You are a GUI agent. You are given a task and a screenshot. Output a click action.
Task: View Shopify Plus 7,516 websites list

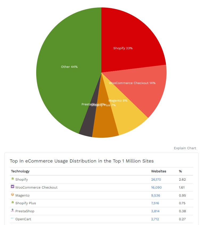(155, 203)
